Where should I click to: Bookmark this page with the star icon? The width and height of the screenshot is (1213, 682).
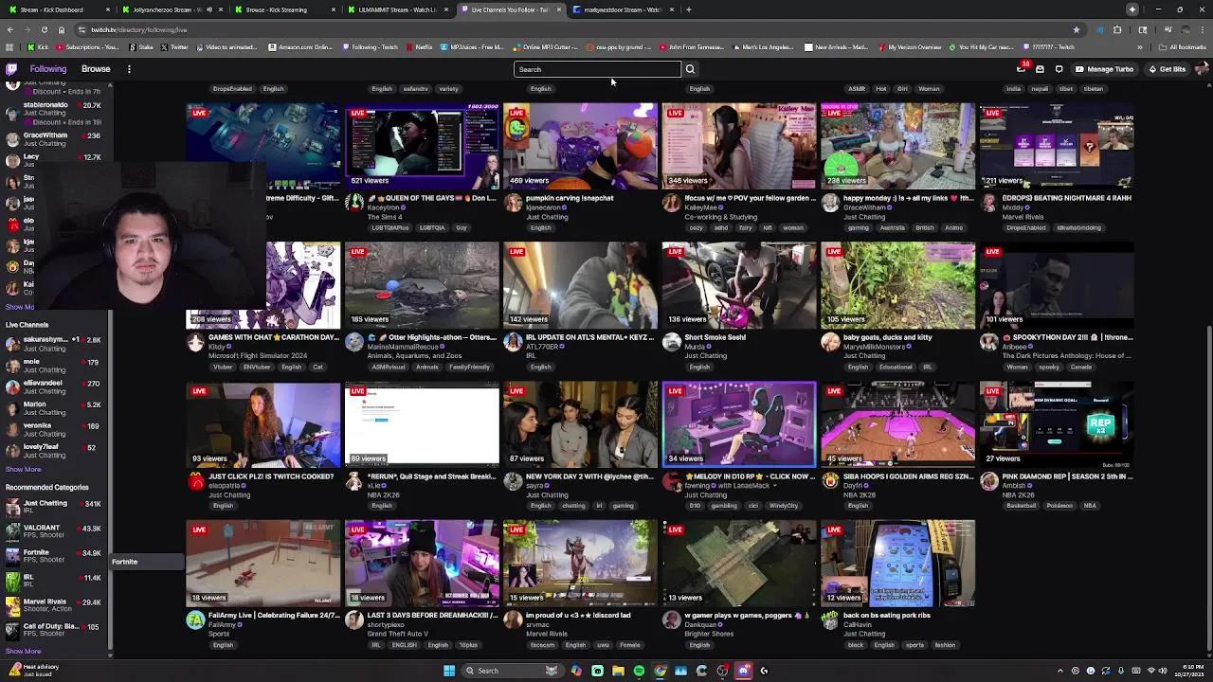click(x=1076, y=29)
